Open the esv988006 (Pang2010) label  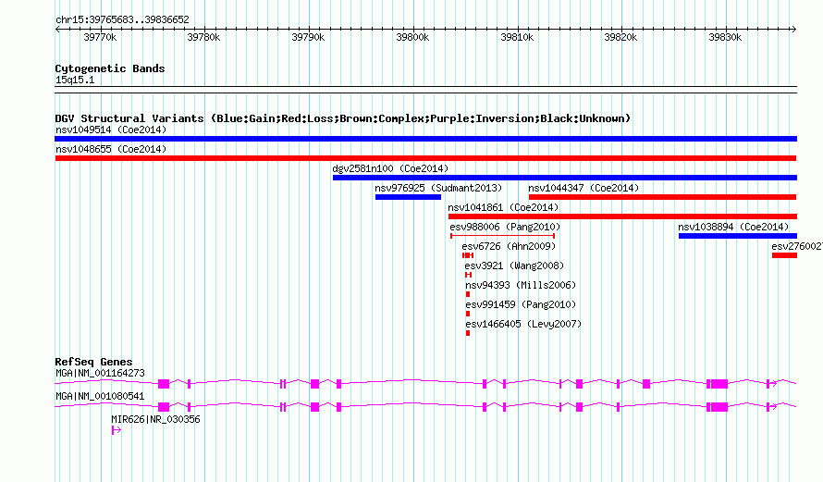click(505, 227)
